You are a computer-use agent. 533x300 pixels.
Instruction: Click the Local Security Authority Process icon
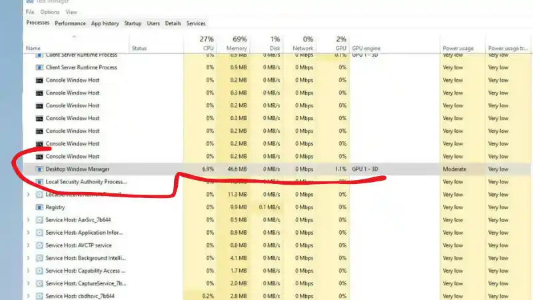[39, 181]
